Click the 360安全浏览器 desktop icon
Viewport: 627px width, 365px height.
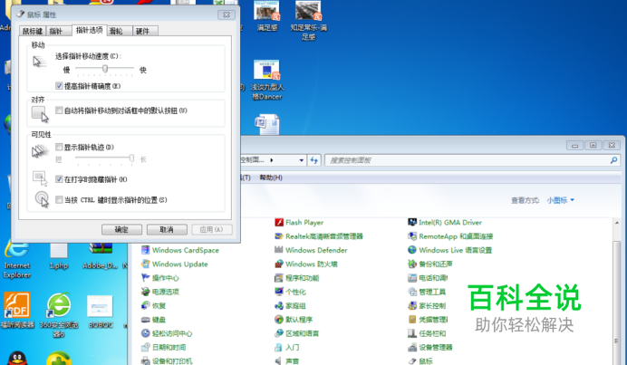(x=59, y=314)
